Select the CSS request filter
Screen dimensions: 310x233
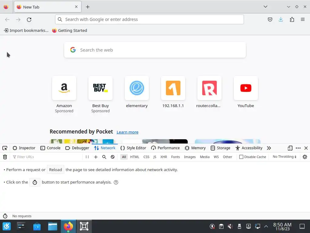146,157
